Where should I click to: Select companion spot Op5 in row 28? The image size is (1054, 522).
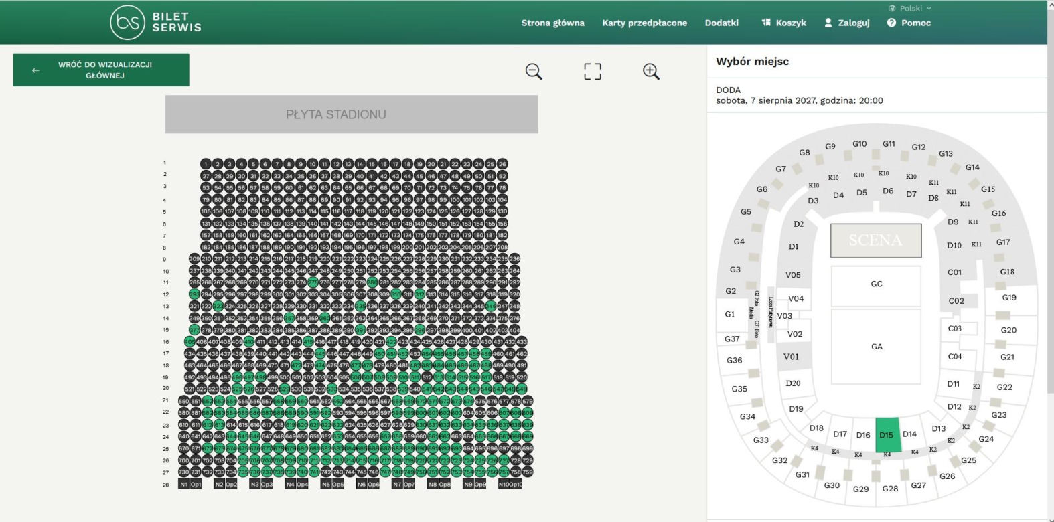[x=338, y=484]
